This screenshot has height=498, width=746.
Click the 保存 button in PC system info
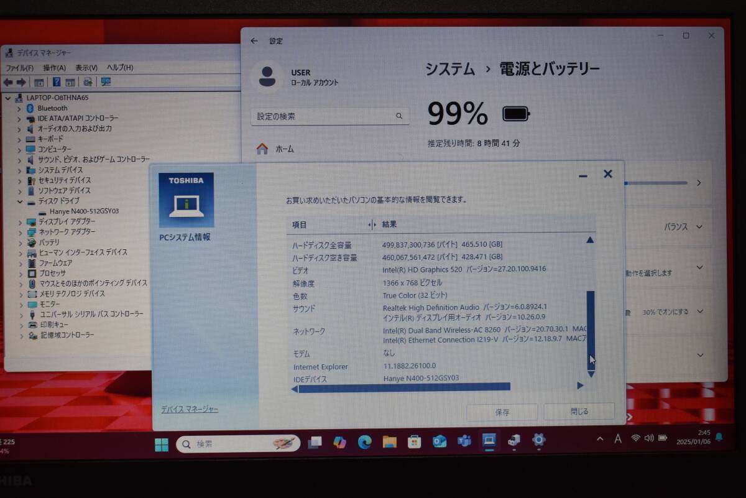point(502,412)
